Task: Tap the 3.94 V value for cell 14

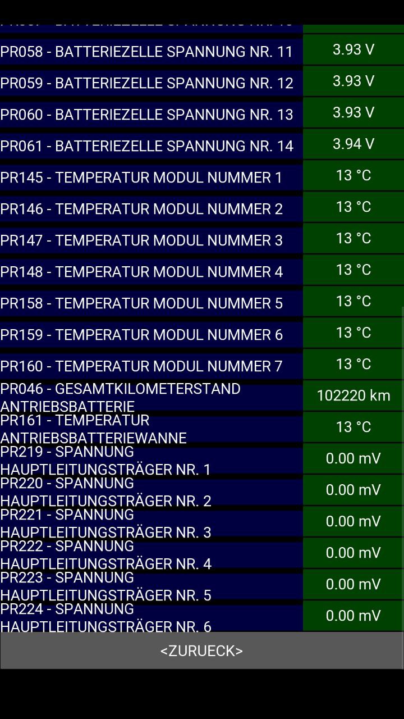Action: coord(353,144)
